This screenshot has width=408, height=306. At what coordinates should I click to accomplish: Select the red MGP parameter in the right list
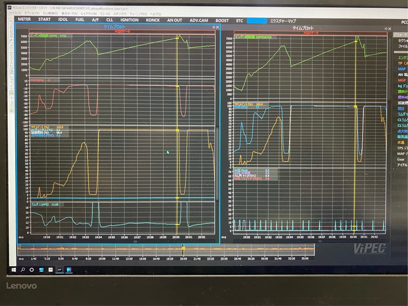pyautogui.click(x=402, y=81)
